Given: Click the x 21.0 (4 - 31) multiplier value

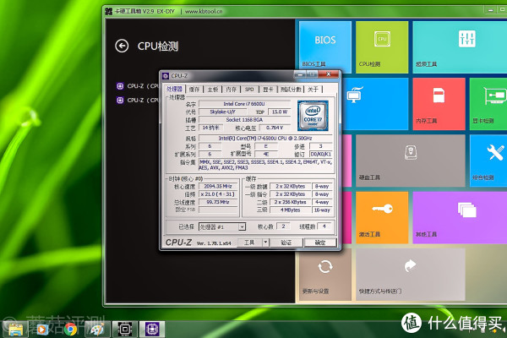Looking at the screenshot, I should pyautogui.click(x=218, y=194).
